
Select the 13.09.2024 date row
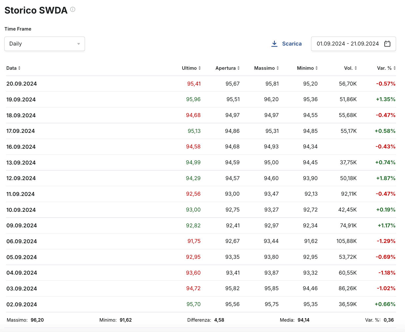201,163
